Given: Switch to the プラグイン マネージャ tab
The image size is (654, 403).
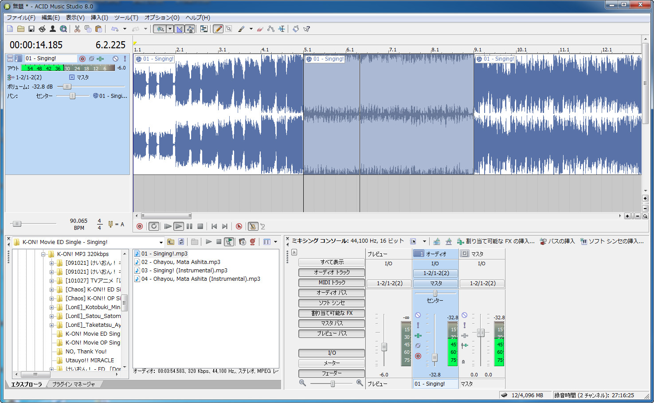Looking at the screenshot, I should [x=74, y=384].
